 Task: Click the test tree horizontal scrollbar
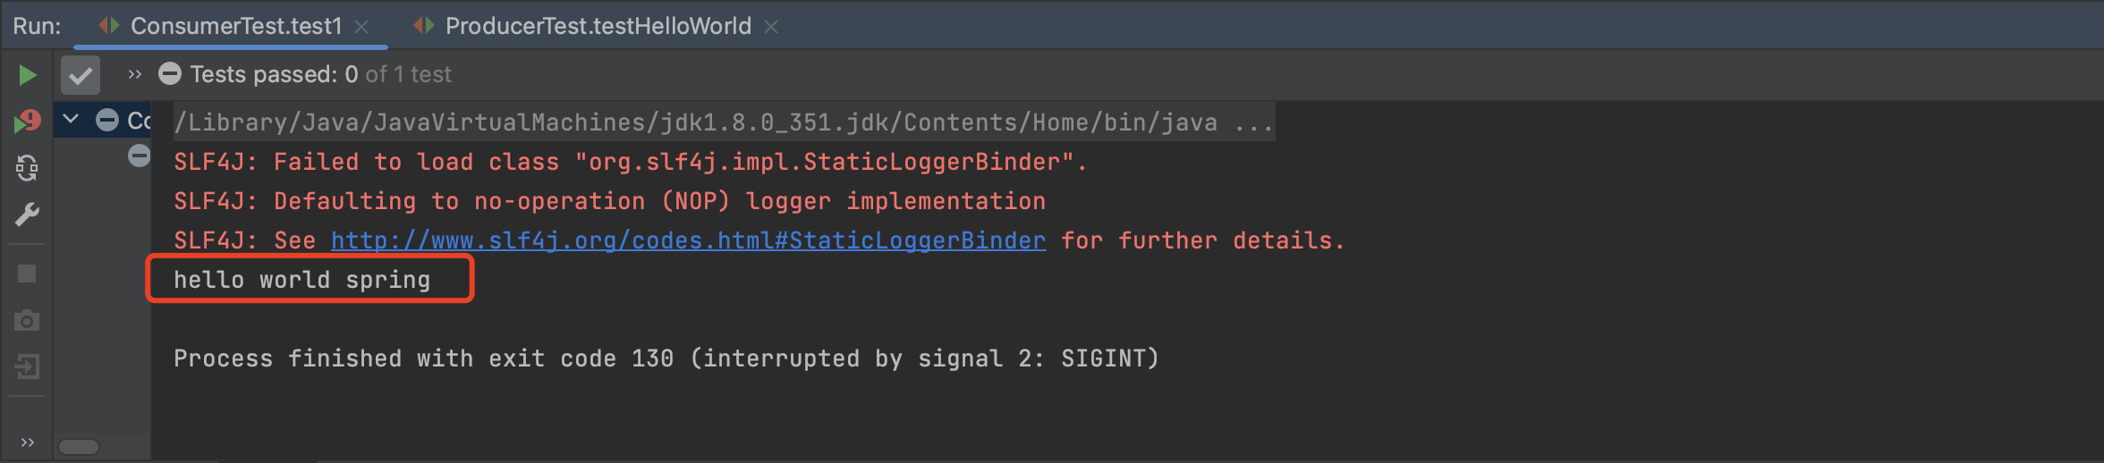tap(79, 447)
